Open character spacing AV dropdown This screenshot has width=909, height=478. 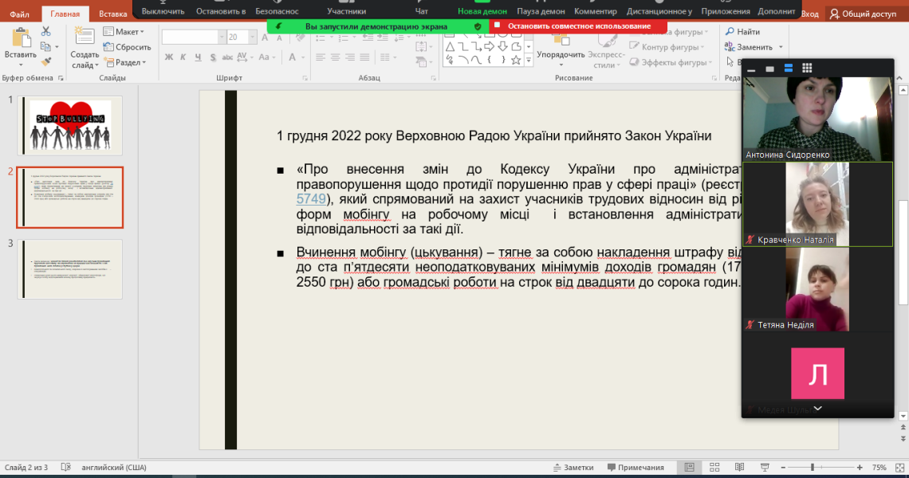coord(244,57)
